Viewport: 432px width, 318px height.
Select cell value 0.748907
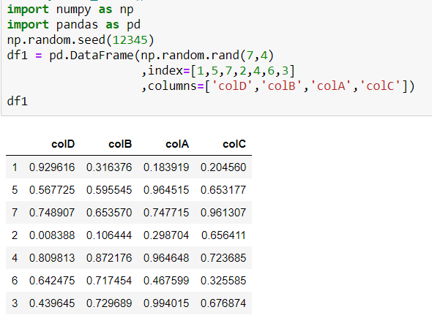52,213
